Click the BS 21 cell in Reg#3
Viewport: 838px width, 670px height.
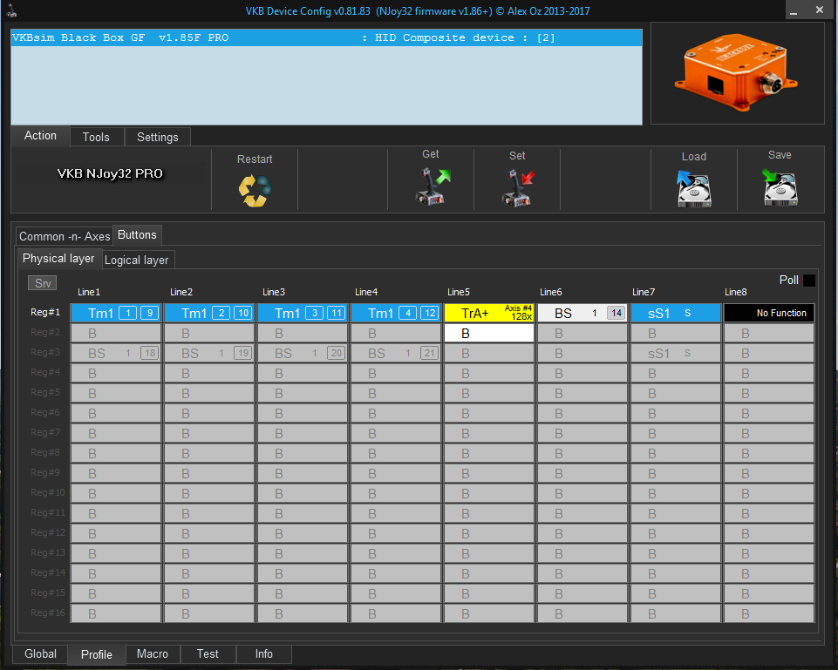point(396,353)
